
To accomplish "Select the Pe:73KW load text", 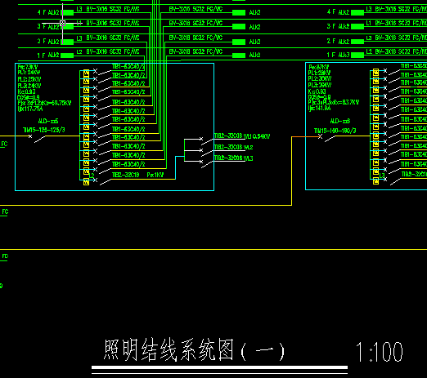I will 28,67.
